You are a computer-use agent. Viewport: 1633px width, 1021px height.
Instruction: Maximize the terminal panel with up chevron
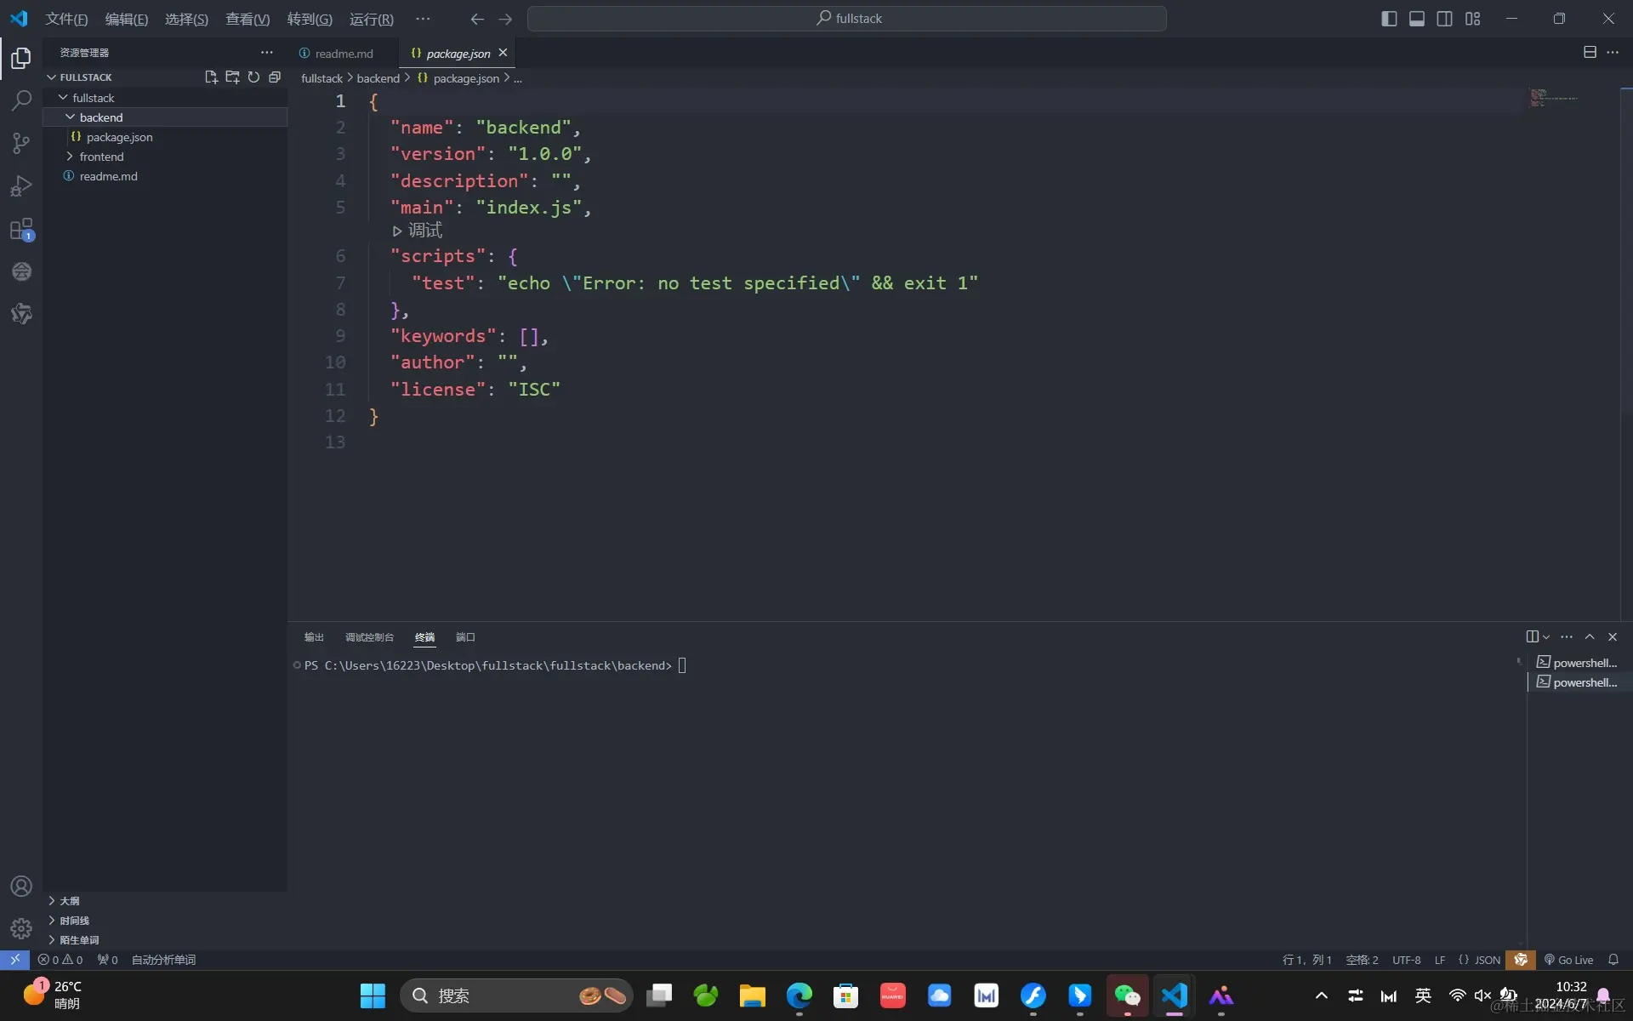[x=1590, y=636]
